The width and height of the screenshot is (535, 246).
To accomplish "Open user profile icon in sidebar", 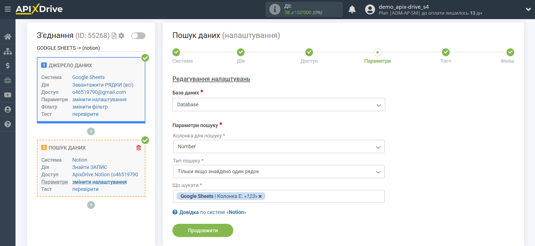I will click(x=8, y=110).
